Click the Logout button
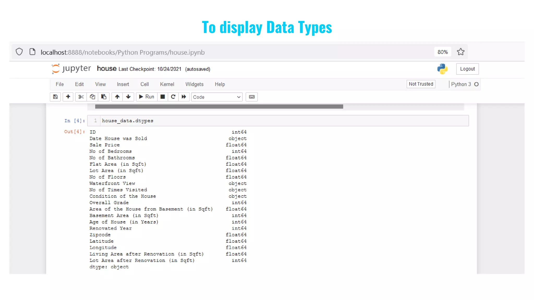This screenshot has width=534, height=300. [467, 69]
